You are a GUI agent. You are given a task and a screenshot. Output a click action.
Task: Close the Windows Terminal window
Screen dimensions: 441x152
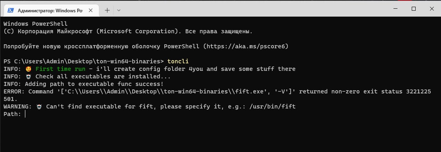pos(432,9)
